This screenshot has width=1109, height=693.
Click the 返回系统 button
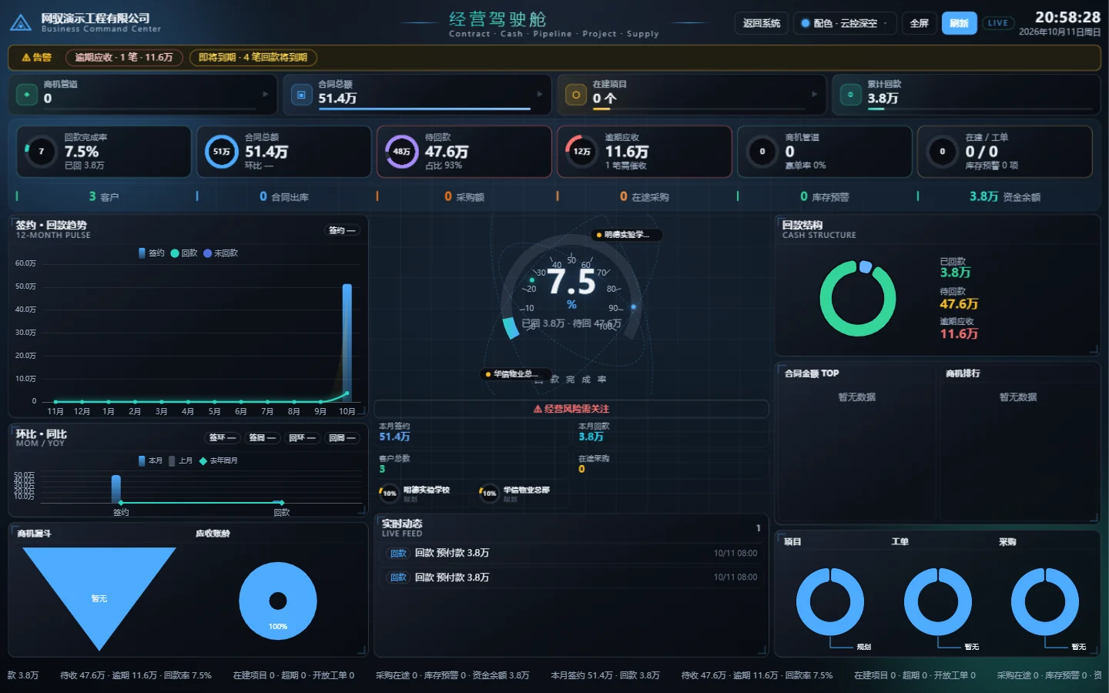coord(761,23)
